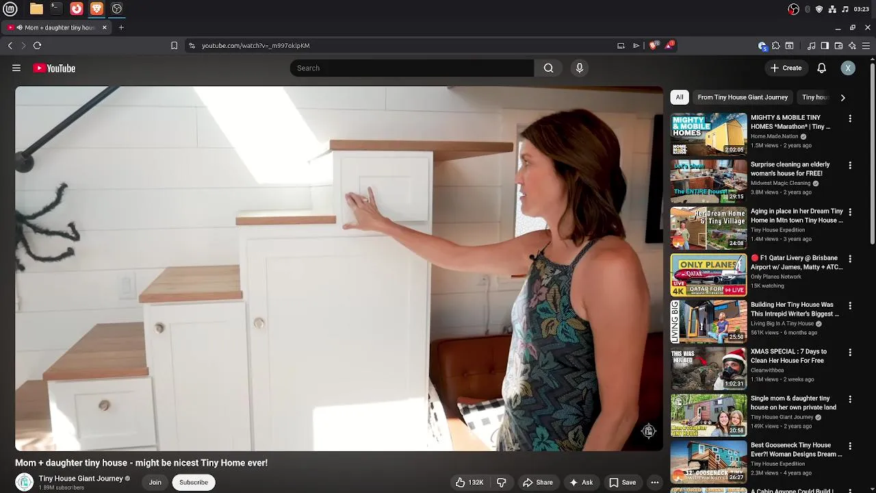Open the Create button
Image resolution: width=876 pixels, height=493 pixels.
tap(786, 68)
